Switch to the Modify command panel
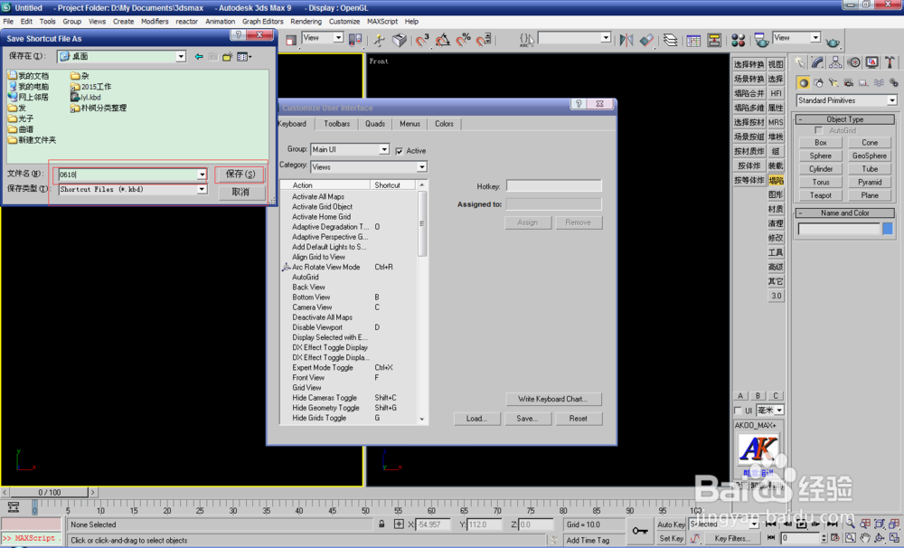The width and height of the screenshot is (904, 548). [x=817, y=62]
